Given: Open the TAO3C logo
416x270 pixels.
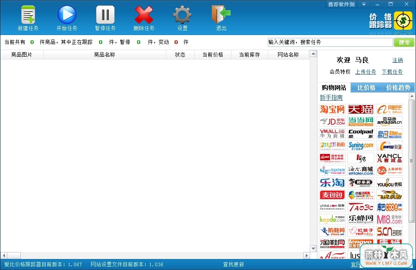Looking at the screenshot, I should [x=361, y=207].
